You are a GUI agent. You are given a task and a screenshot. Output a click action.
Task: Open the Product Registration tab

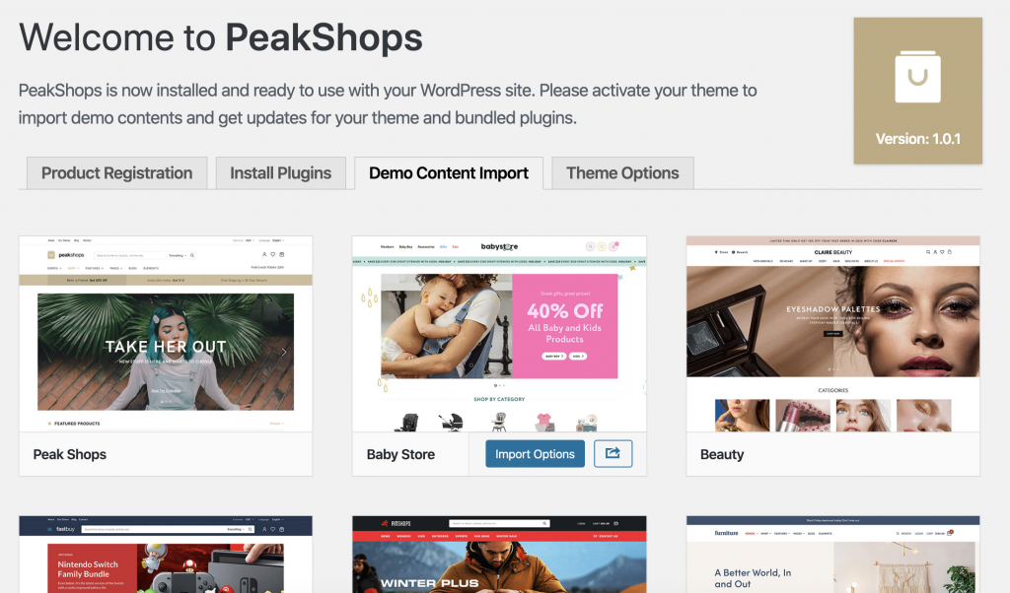tap(116, 173)
